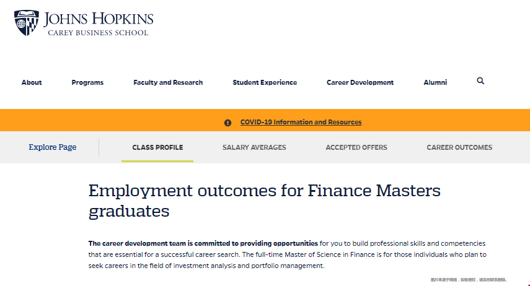Open the About menu

(x=32, y=82)
